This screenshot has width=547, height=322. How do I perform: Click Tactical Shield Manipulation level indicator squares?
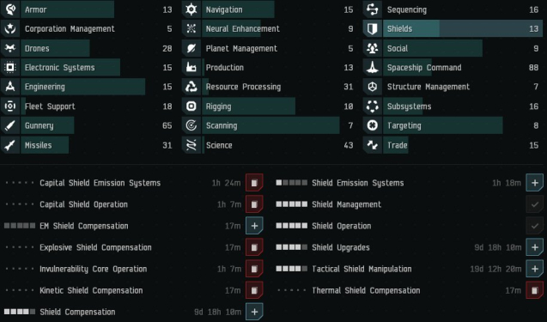(292, 269)
